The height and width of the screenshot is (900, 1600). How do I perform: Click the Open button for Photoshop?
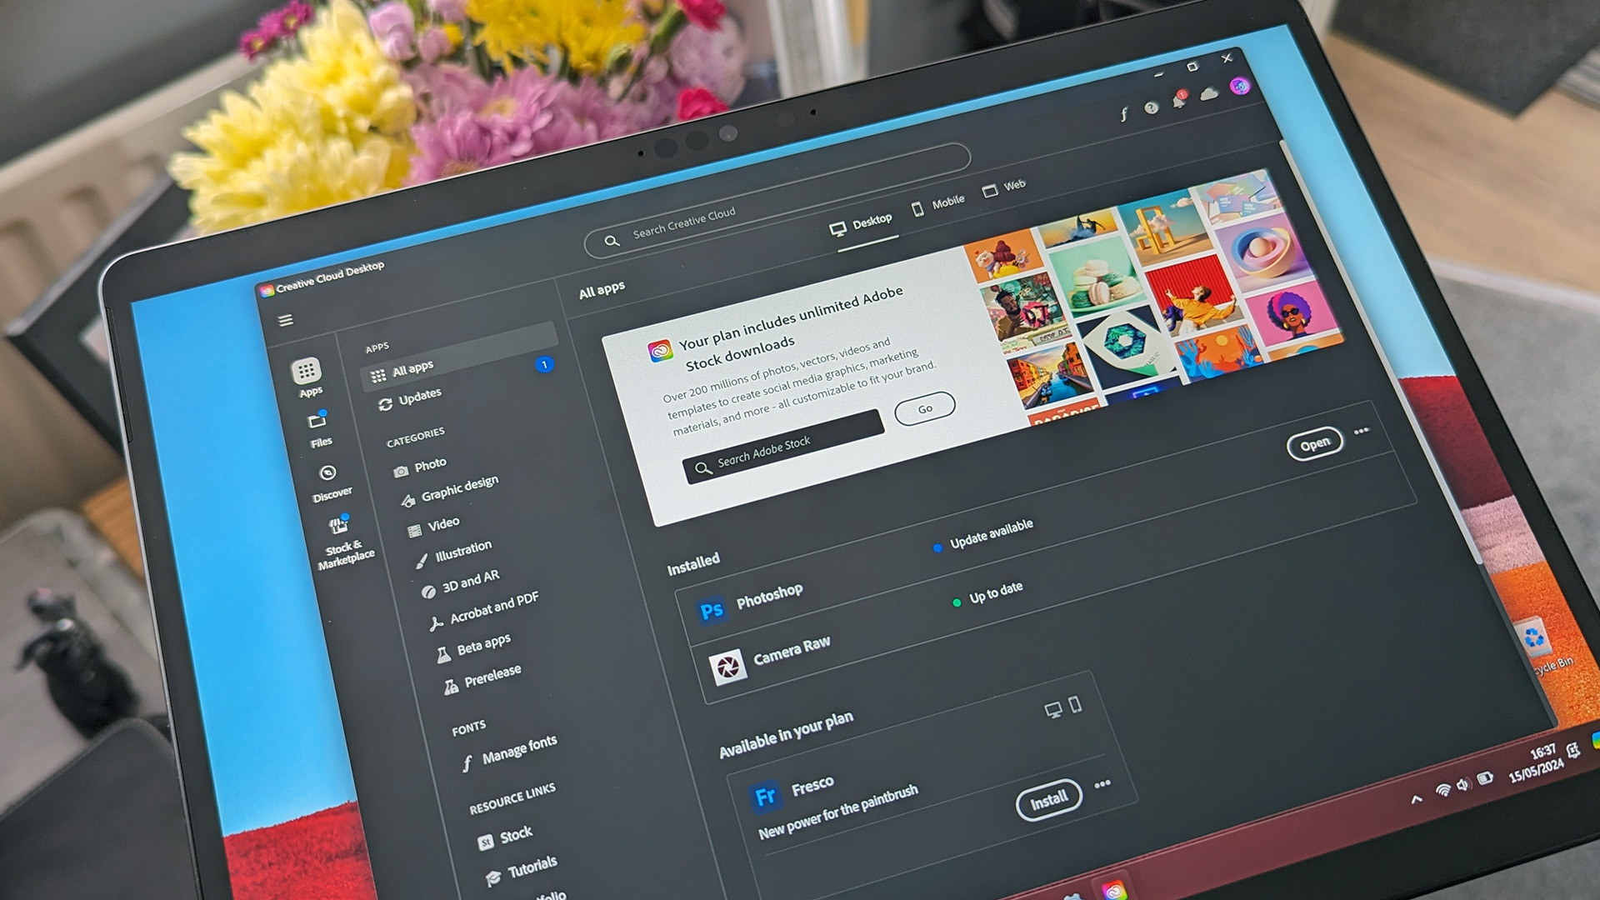[x=1314, y=444]
